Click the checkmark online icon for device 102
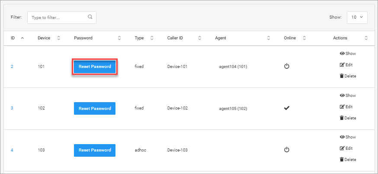Screen dimensions: 378x174 [x=287, y=108]
